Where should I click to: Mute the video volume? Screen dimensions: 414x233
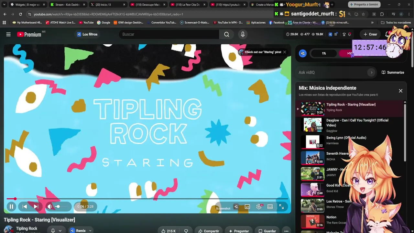(x=50, y=206)
